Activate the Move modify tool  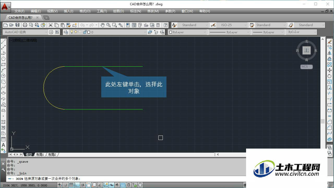(x=330, y=70)
